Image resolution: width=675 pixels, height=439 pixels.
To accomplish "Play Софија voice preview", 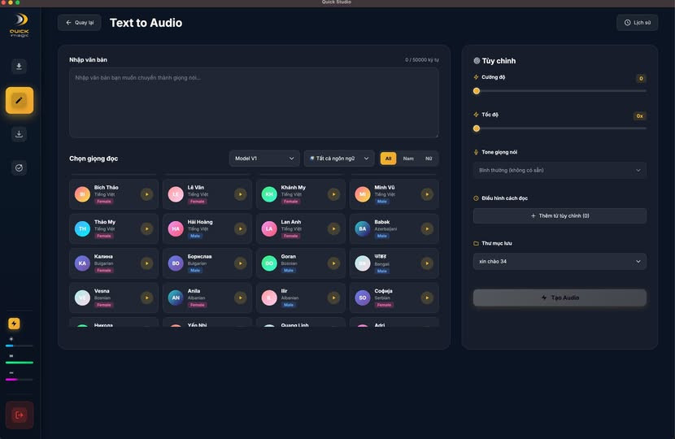I will pyautogui.click(x=427, y=298).
